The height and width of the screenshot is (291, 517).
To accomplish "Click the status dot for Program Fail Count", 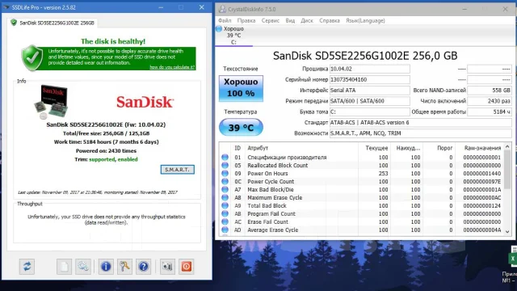I will point(225,213).
